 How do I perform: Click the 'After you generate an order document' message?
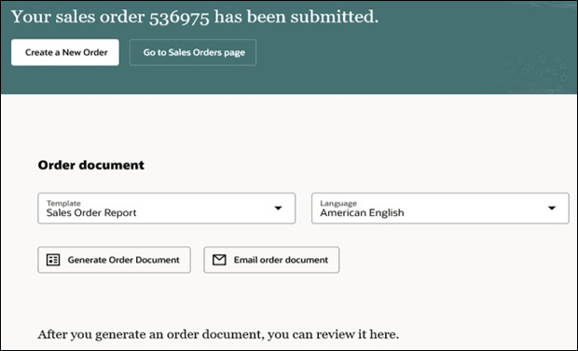tap(218, 334)
